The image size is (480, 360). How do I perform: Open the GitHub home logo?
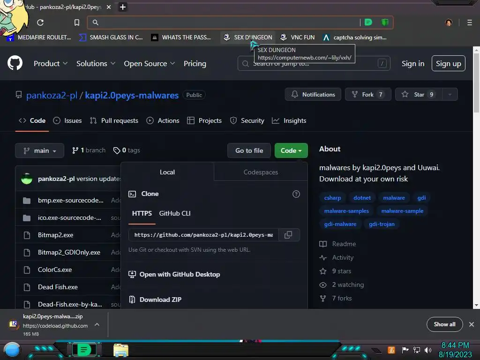coord(15,63)
